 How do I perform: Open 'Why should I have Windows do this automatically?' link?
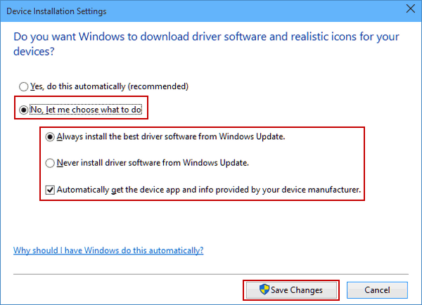click(108, 250)
